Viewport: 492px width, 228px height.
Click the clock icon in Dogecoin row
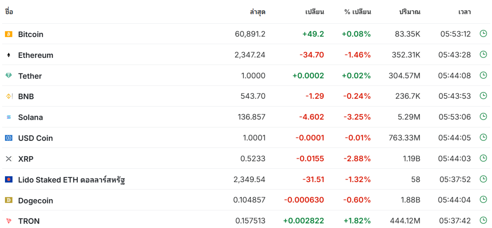click(483, 200)
